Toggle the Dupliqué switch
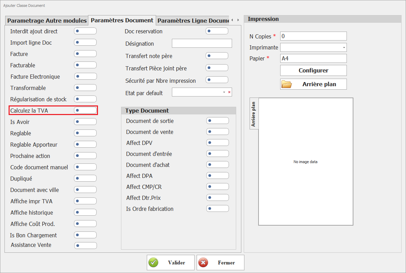Viewport: 406px width, 273px height. coord(85,178)
